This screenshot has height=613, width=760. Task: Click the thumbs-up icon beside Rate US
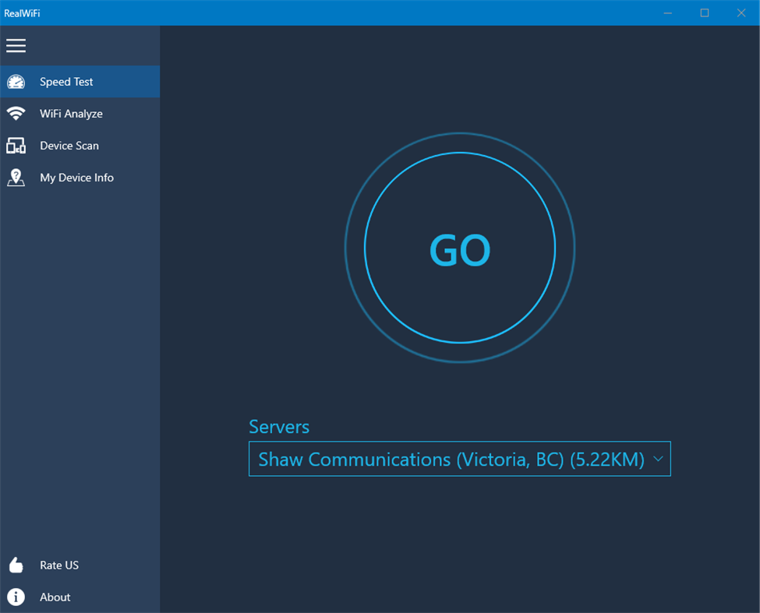coord(16,565)
